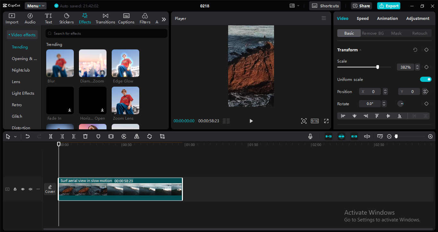This screenshot has height=232, width=438.
Task: Lock the video track
Action: click(15, 189)
